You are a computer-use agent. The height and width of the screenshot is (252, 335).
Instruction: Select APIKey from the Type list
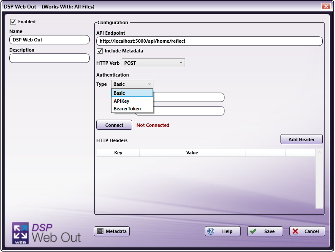132,101
